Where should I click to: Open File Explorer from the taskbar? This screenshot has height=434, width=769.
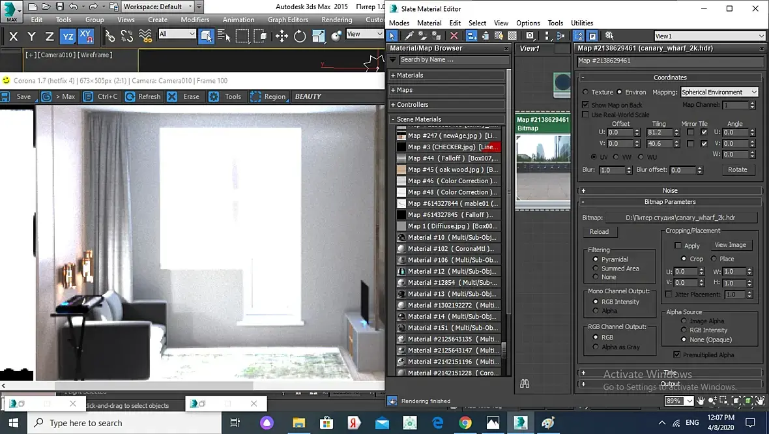point(298,422)
